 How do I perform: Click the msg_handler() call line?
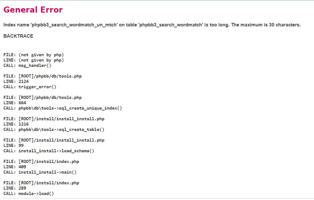[x=27, y=65]
